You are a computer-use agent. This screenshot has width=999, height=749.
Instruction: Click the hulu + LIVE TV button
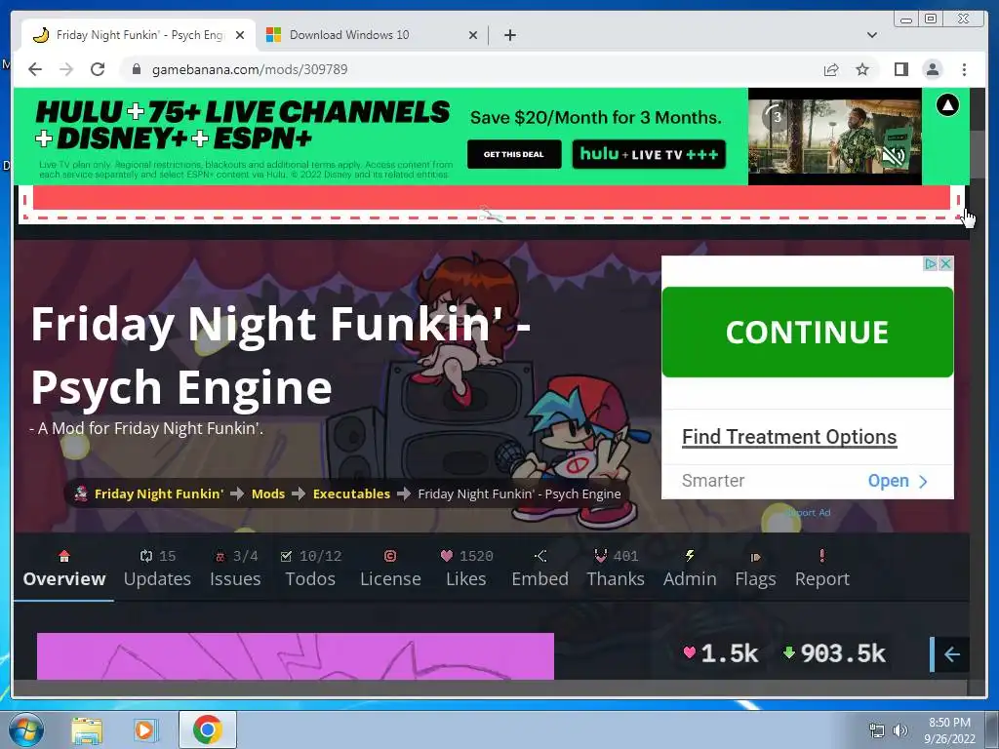point(649,154)
